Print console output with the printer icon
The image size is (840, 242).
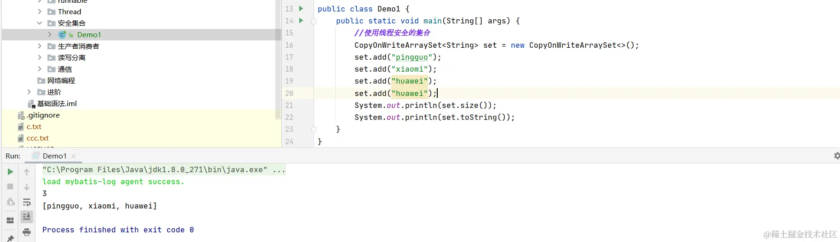coord(27,232)
